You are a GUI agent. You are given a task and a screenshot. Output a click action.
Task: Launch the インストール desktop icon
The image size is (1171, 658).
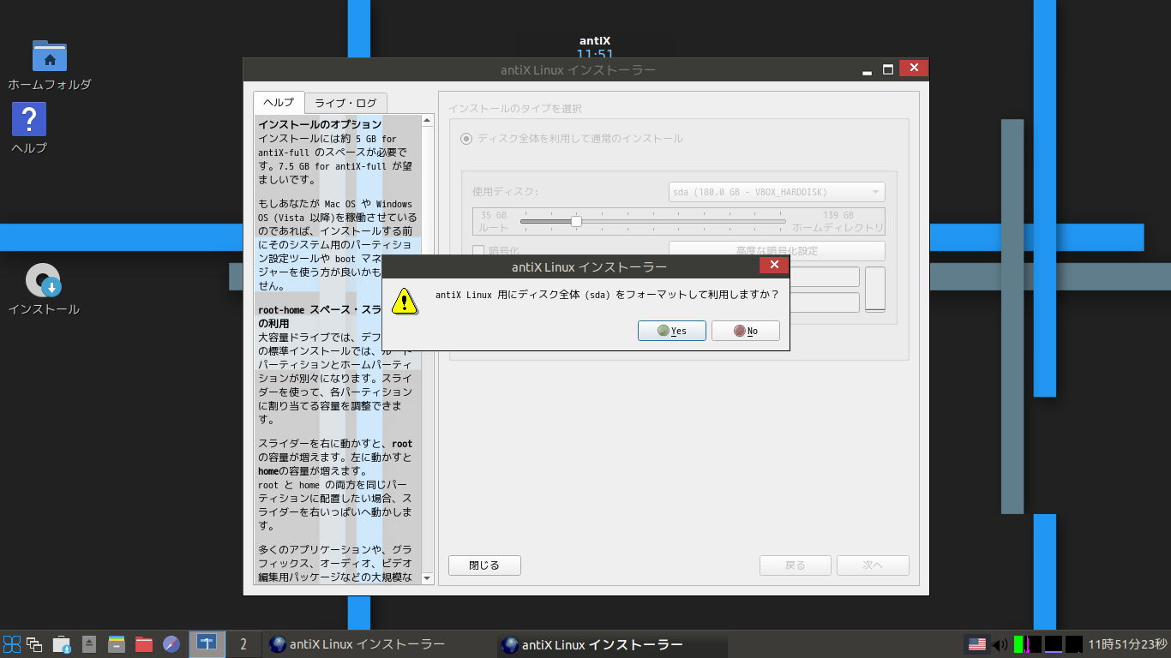pos(43,290)
